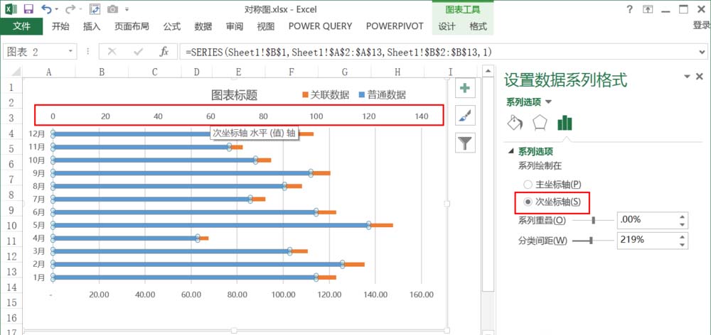The image size is (711, 335).
Task: Click the orange segment of 5月 bar
Action: click(382, 225)
